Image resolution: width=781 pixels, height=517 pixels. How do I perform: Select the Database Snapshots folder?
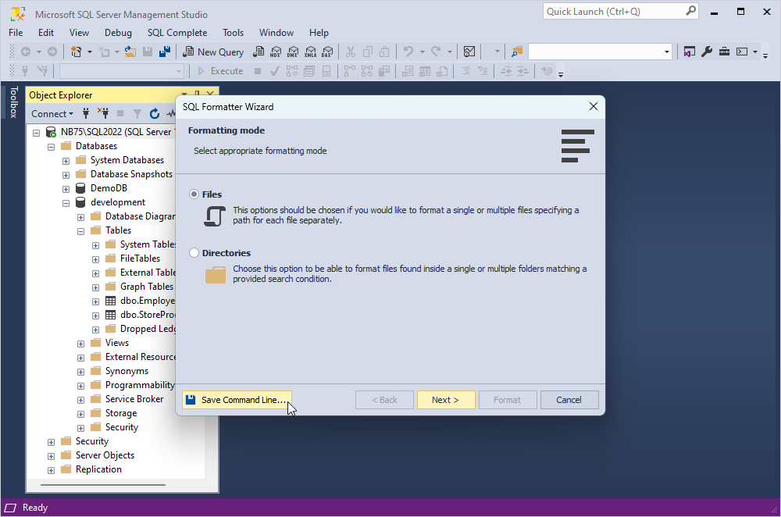coord(131,174)
